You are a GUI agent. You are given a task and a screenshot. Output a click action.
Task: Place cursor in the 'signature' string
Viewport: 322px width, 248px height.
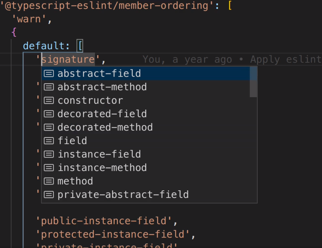tap(68, 60)
